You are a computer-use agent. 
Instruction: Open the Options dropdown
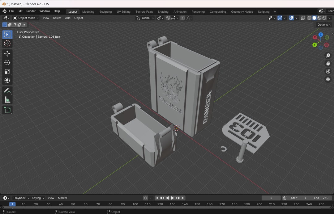point(324,25)
